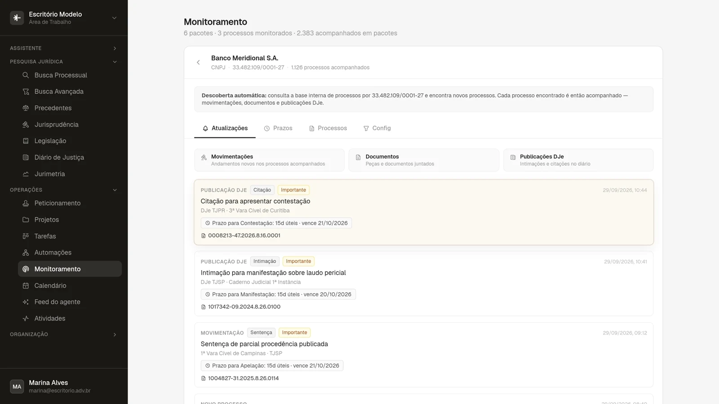Click the Calendário calendar icon
This screenshot has width=719, height=404.
26,285
